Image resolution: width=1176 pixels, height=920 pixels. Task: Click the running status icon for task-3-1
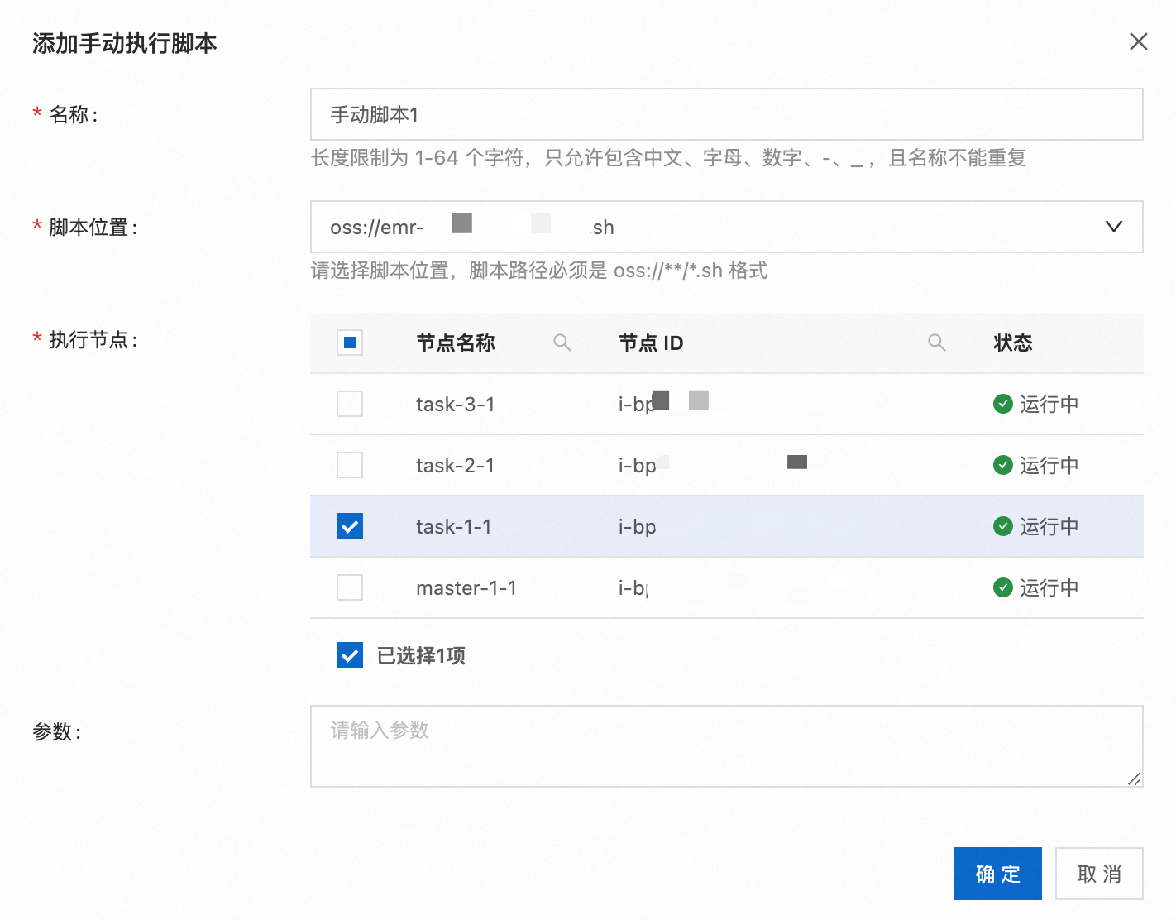pyautogui.click(x=1003, y=404)
